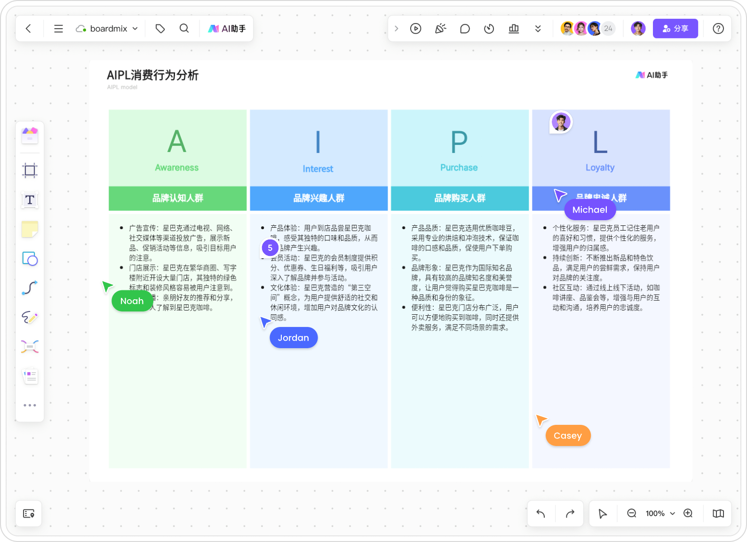Screen dimensions: 747x542
Task: Click the purple 分享 share button
Action: tap(675, 29)
